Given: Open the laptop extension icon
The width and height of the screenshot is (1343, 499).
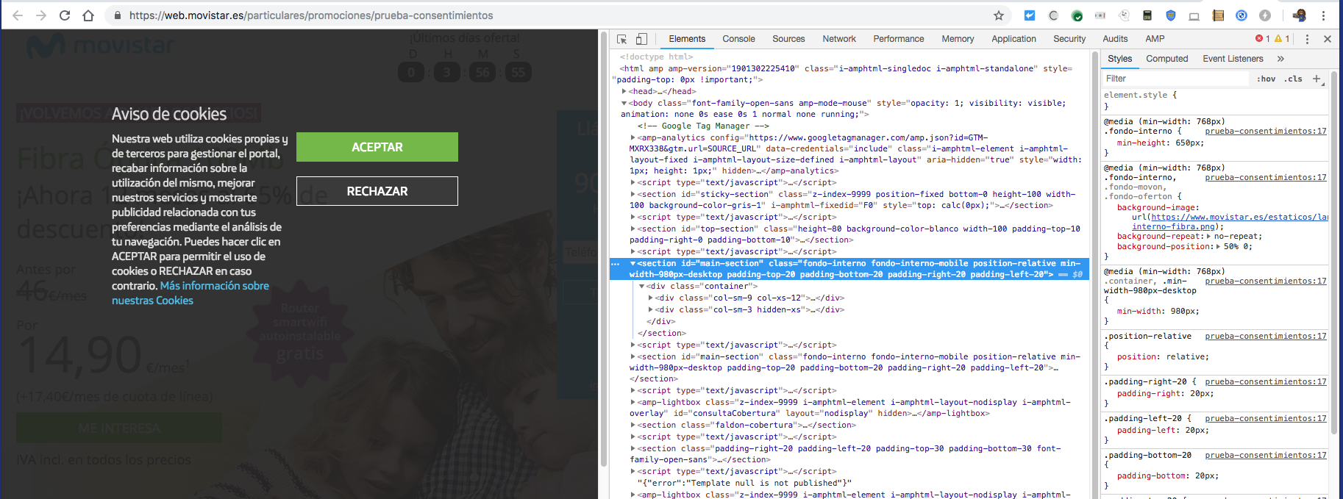Looking at the screenshot, I should click(1194, 15).
